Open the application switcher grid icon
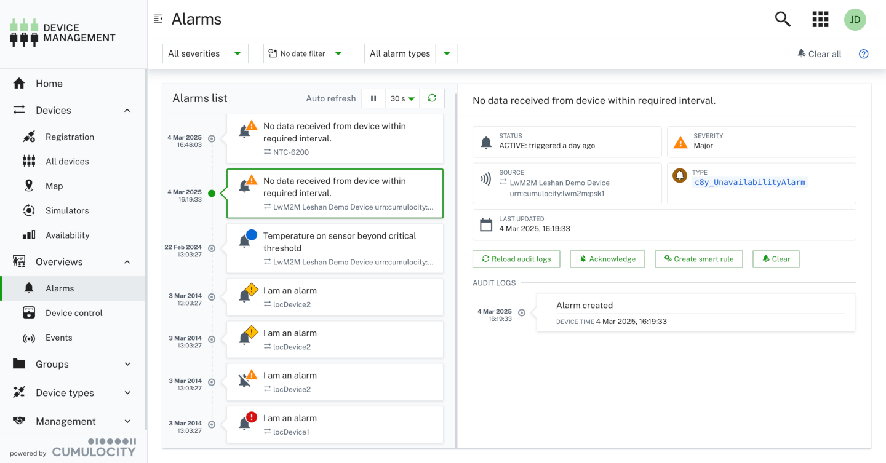Screen dimensions: 886x463 point(820,20)
